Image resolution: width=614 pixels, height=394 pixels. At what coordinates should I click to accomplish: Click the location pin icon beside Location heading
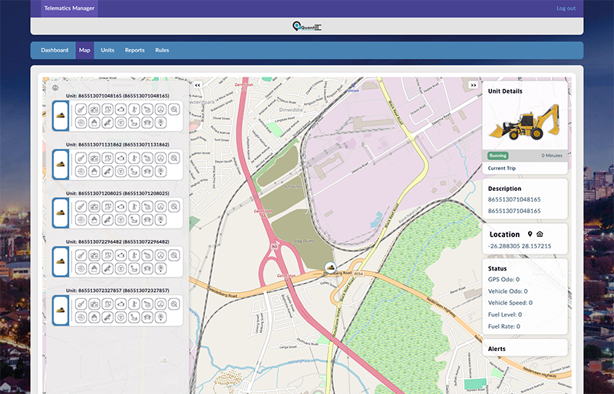529,235
